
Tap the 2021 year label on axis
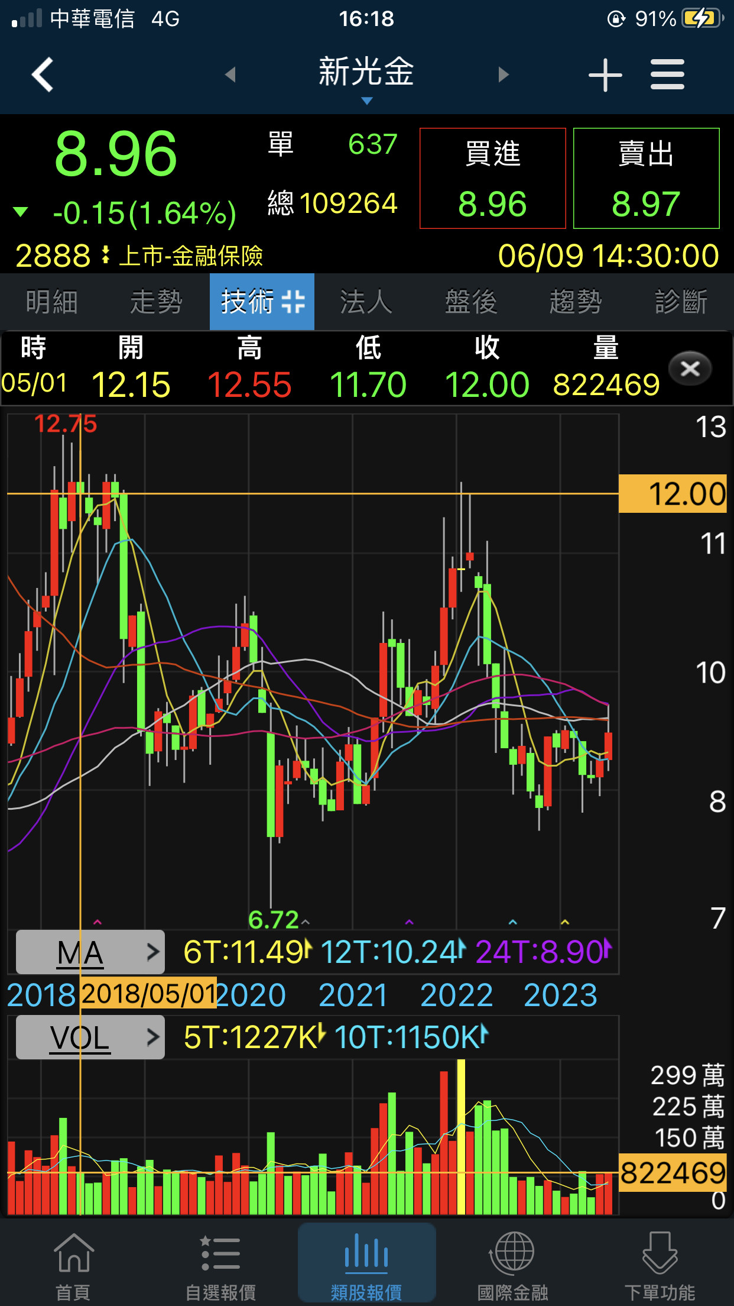pyautogui.click(x=353, y=995)
